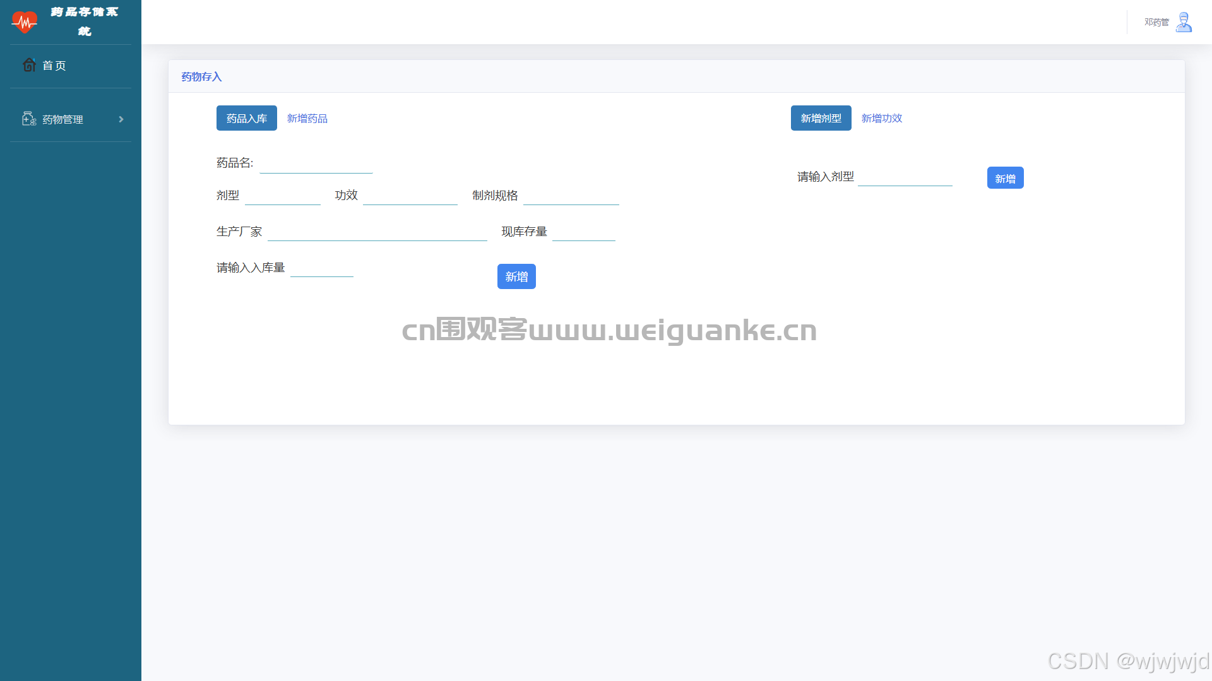Focus the 功效 input field
The height and width of the screenshot is (681, 1212).
tap(410, 196)
